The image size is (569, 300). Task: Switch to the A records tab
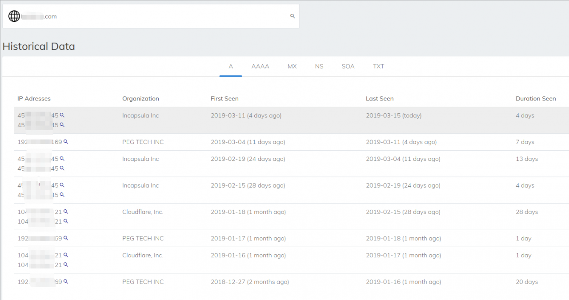(x=231, y=67)
